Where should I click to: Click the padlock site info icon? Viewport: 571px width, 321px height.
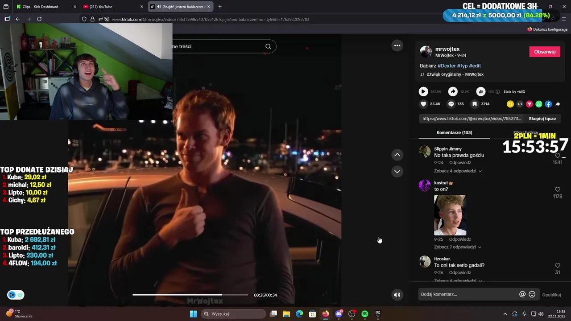(92, 19)
